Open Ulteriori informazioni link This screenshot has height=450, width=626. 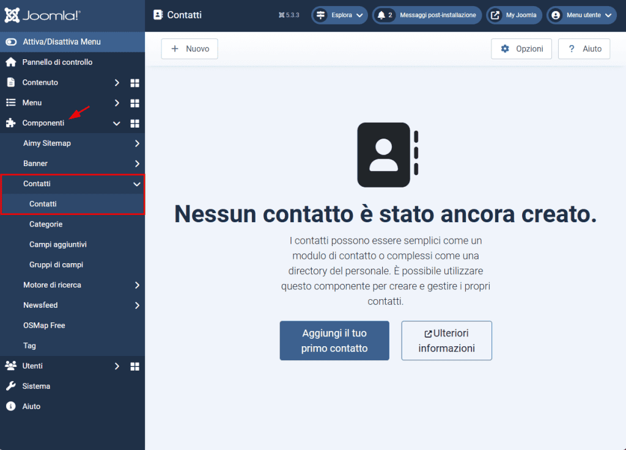[x=446, y=341]
